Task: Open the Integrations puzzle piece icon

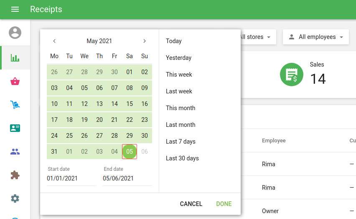Action: (15, 175)
